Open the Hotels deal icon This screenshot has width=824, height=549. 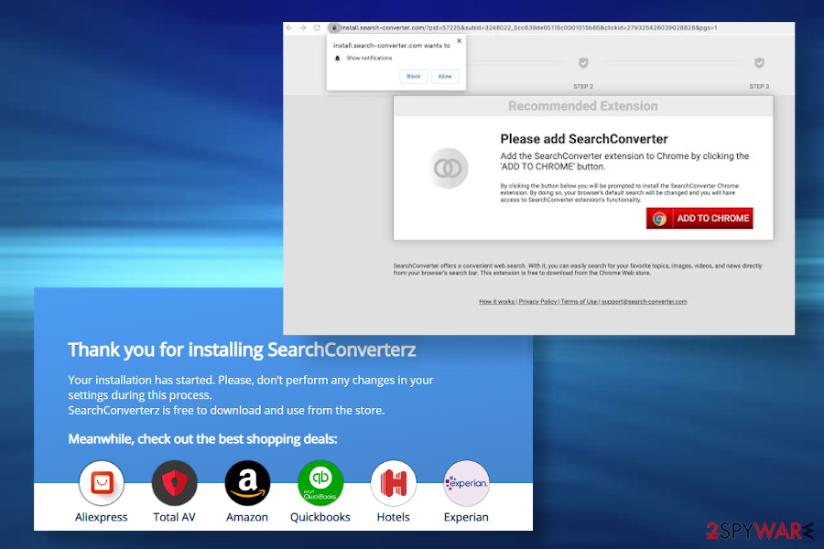pyautogui.click(x=394, y=483)
